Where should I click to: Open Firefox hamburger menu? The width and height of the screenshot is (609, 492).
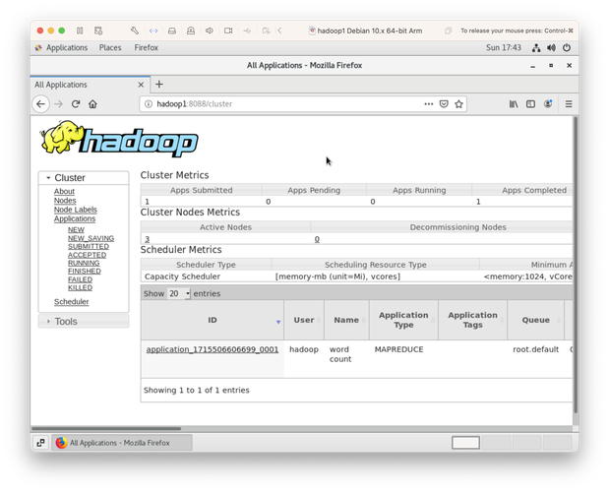[x=568, y=104]
